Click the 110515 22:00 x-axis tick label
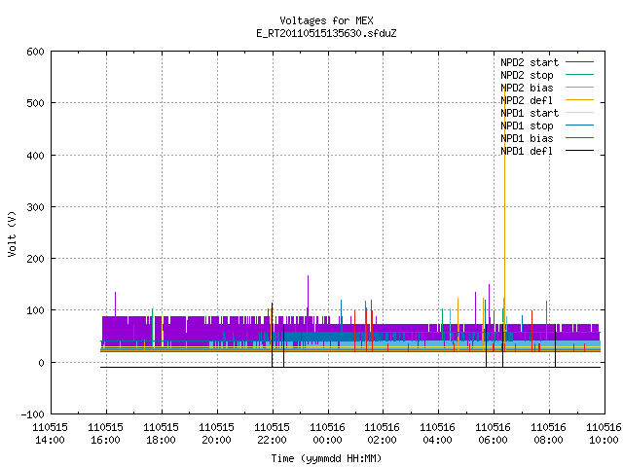Screen dimensions: 623x467 point(273,434)
